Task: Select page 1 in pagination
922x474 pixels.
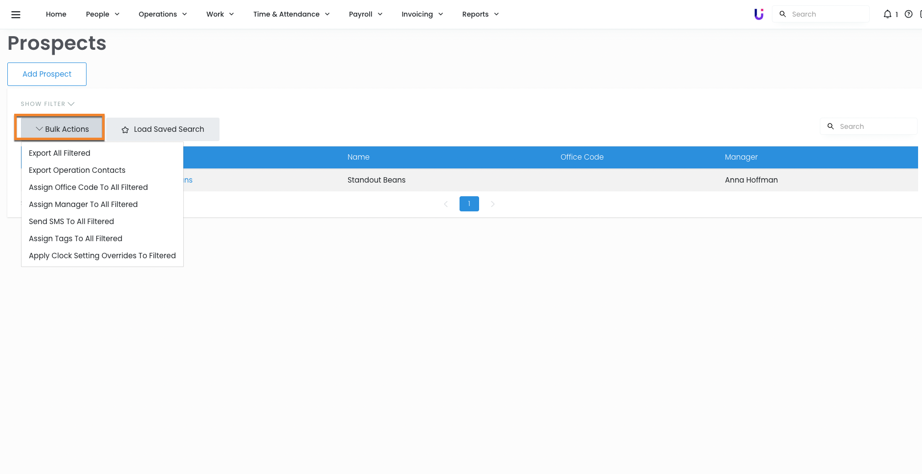Action: (469, 204)
